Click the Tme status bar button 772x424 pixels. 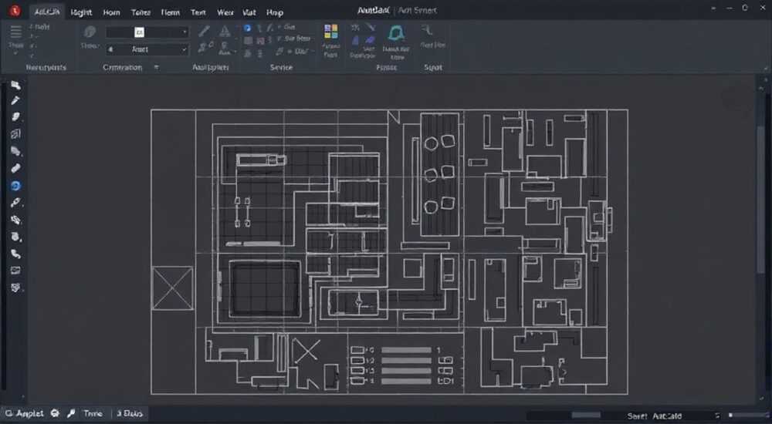tap(93, 414)
